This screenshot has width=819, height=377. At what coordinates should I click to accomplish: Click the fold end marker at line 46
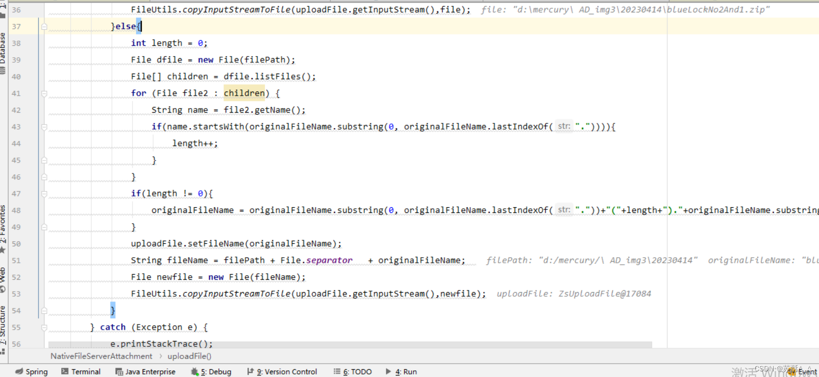click(44, 177)
